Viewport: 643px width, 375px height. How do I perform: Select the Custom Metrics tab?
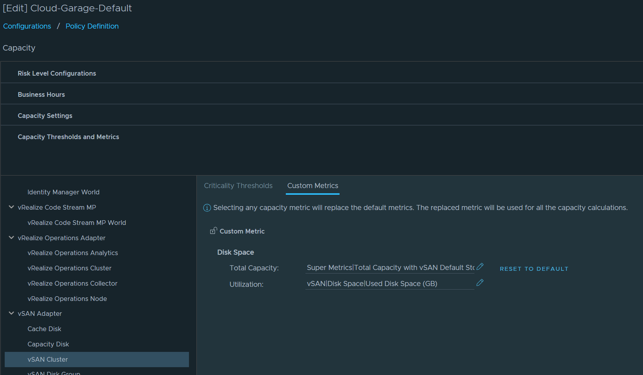(x=312, y=186)
